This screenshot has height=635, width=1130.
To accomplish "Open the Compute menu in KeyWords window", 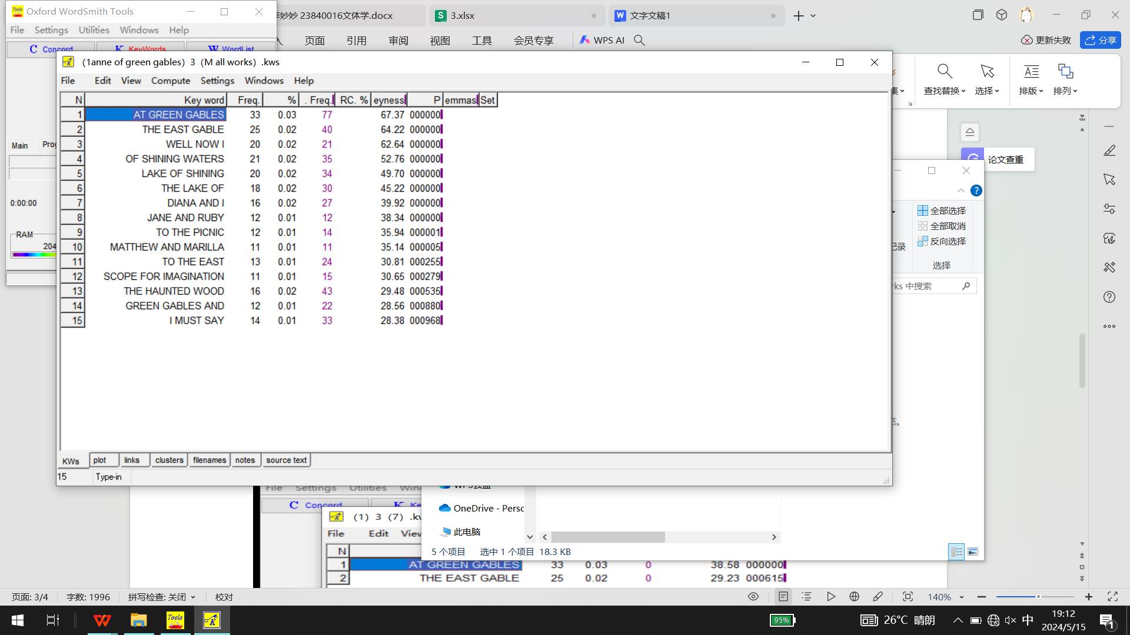I will click(170, 81).
